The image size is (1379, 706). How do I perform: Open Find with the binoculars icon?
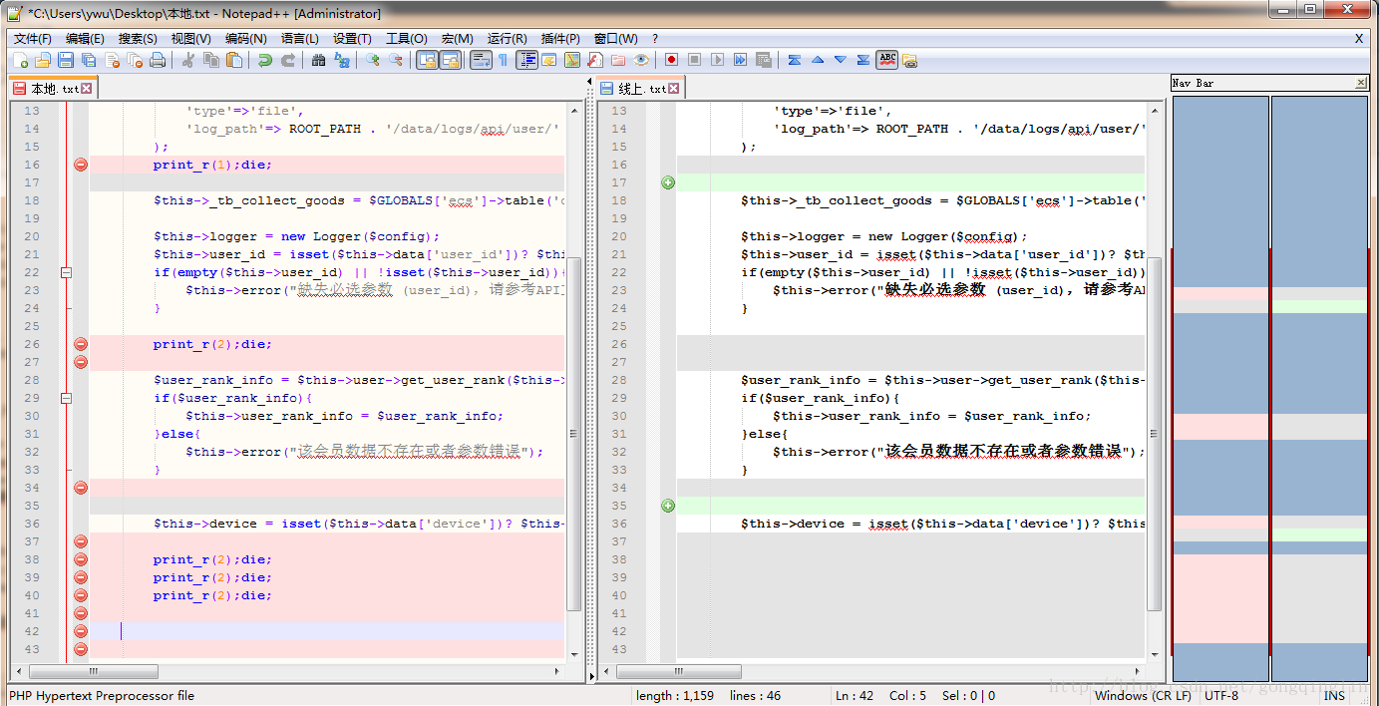coord(319,60)
